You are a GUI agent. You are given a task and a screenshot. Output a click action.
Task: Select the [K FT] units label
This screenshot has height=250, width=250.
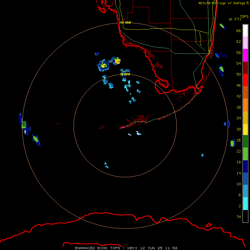pyautogui.click(x=235, y=19)
